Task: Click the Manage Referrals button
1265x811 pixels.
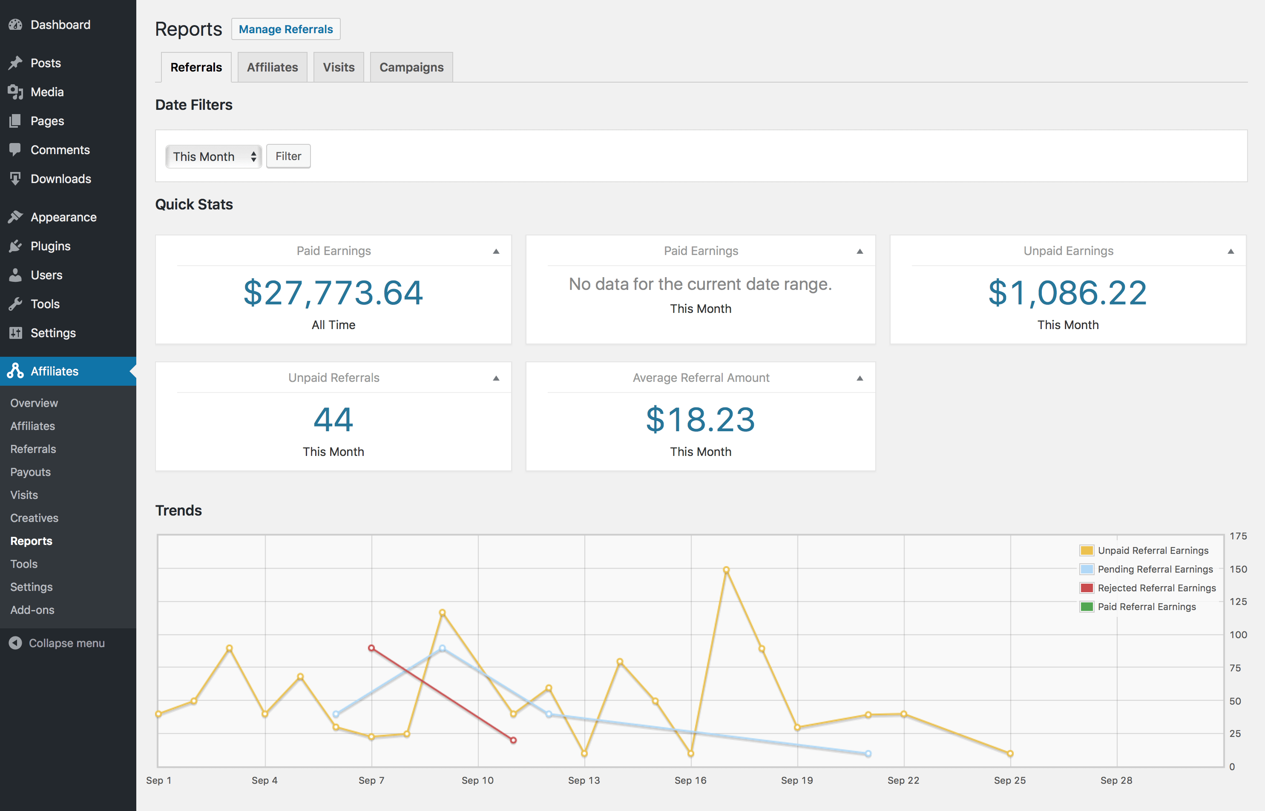Action: point(286,29)
